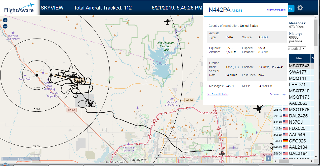This screenshot has width=320, height=166.
Task: Click hex code CDB7C in table
Action: [x=278, y=110]
